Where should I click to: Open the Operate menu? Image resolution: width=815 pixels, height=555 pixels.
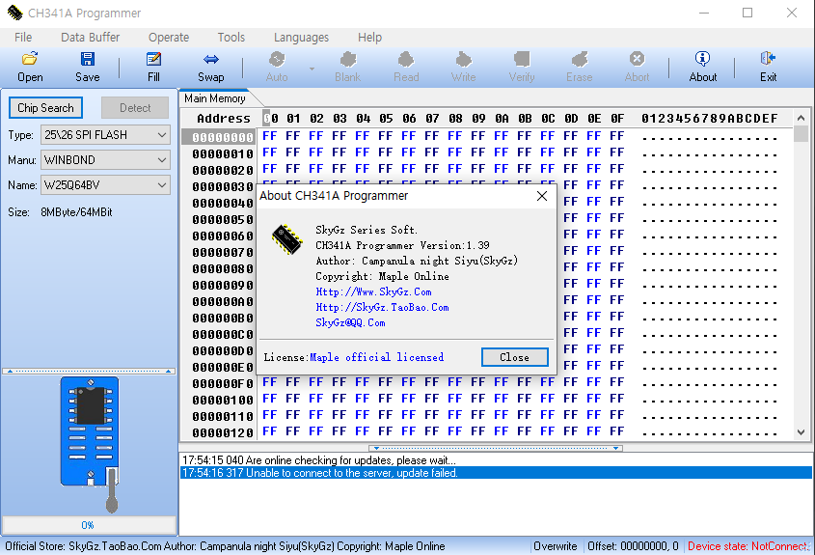point(169,38)
